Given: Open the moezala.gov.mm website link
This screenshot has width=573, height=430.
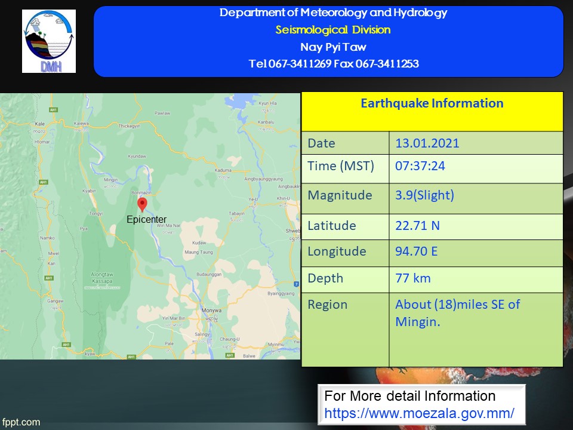Looking at the screenshot, I should click(419, 413).
